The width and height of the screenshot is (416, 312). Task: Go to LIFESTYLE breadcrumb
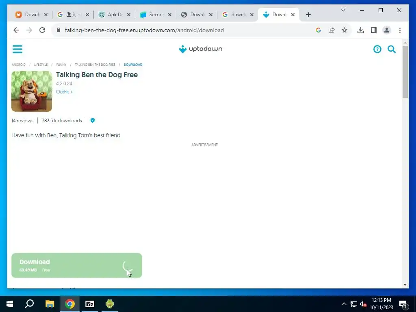(41, 65)
